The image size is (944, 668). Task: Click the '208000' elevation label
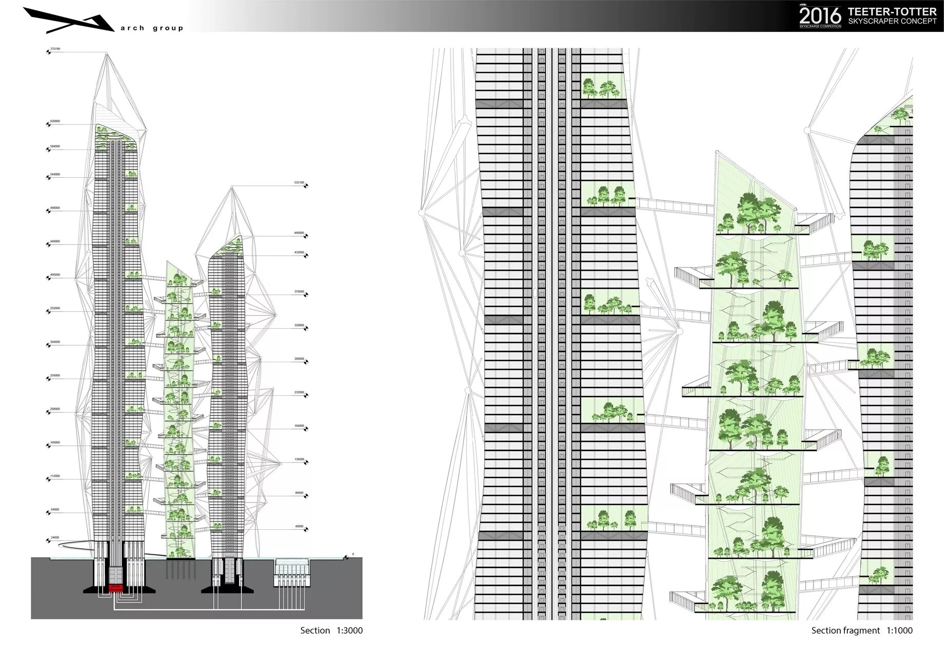(55, 409)
